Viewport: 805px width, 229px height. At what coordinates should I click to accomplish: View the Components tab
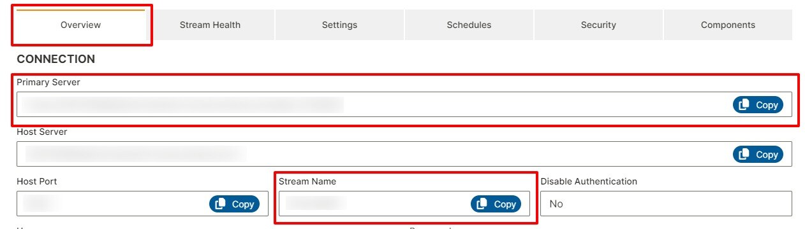tap(728, 25)
